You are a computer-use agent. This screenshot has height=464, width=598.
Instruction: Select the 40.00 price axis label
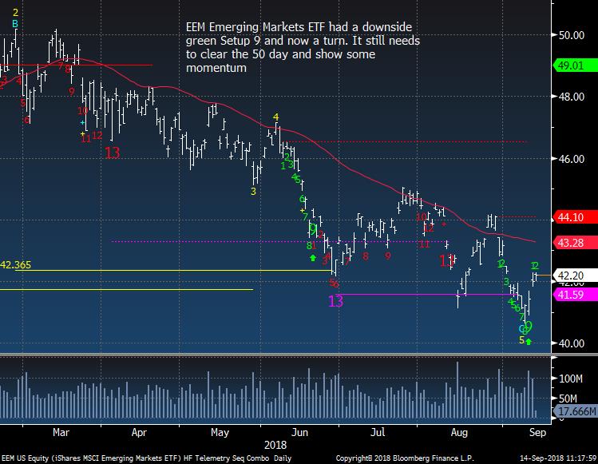coord(572,343)
